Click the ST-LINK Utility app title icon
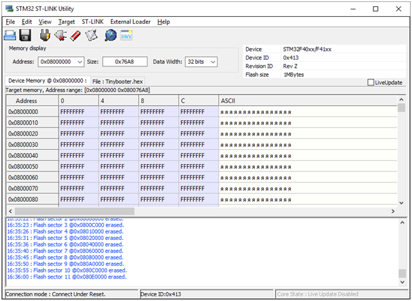The height and width of the screenshot is (301, 412). pos(10,8)
